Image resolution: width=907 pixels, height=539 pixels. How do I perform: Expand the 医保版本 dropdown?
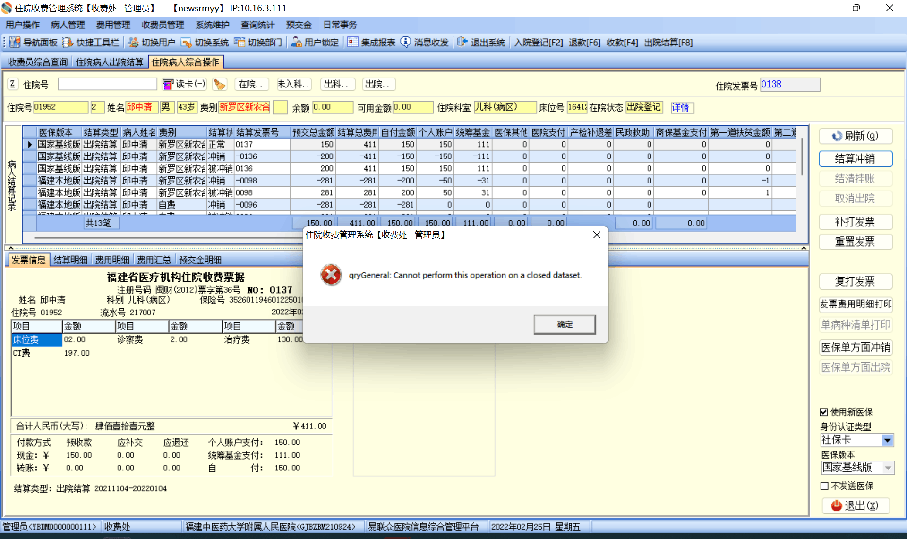[x=888, y=468]
